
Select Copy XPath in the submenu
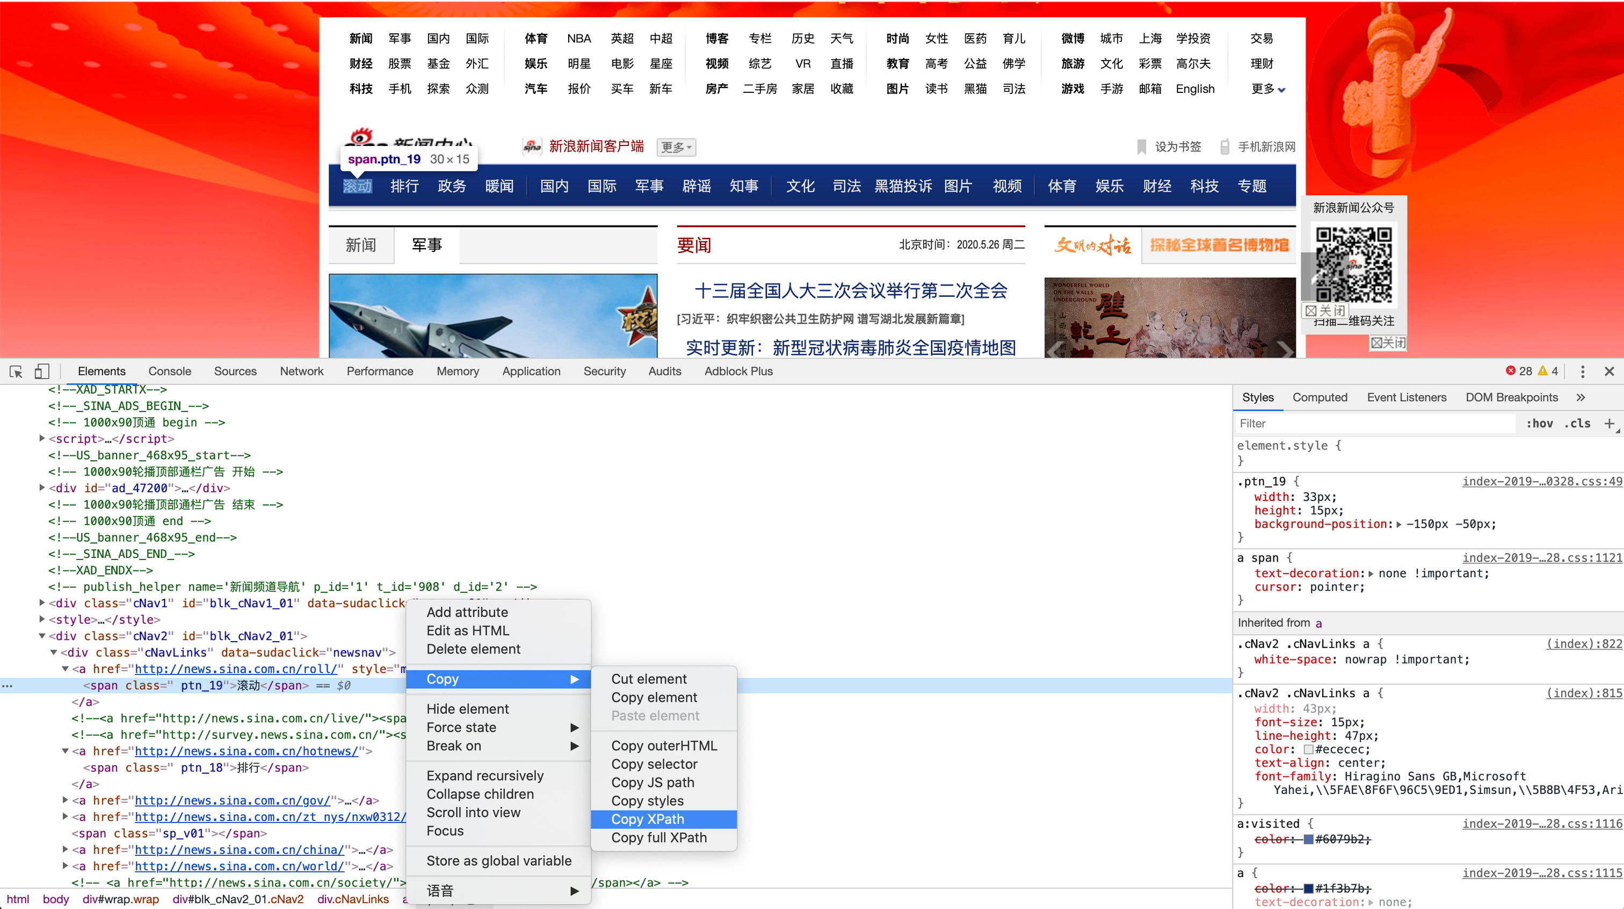pyautogui.click(x=648, y=819)
